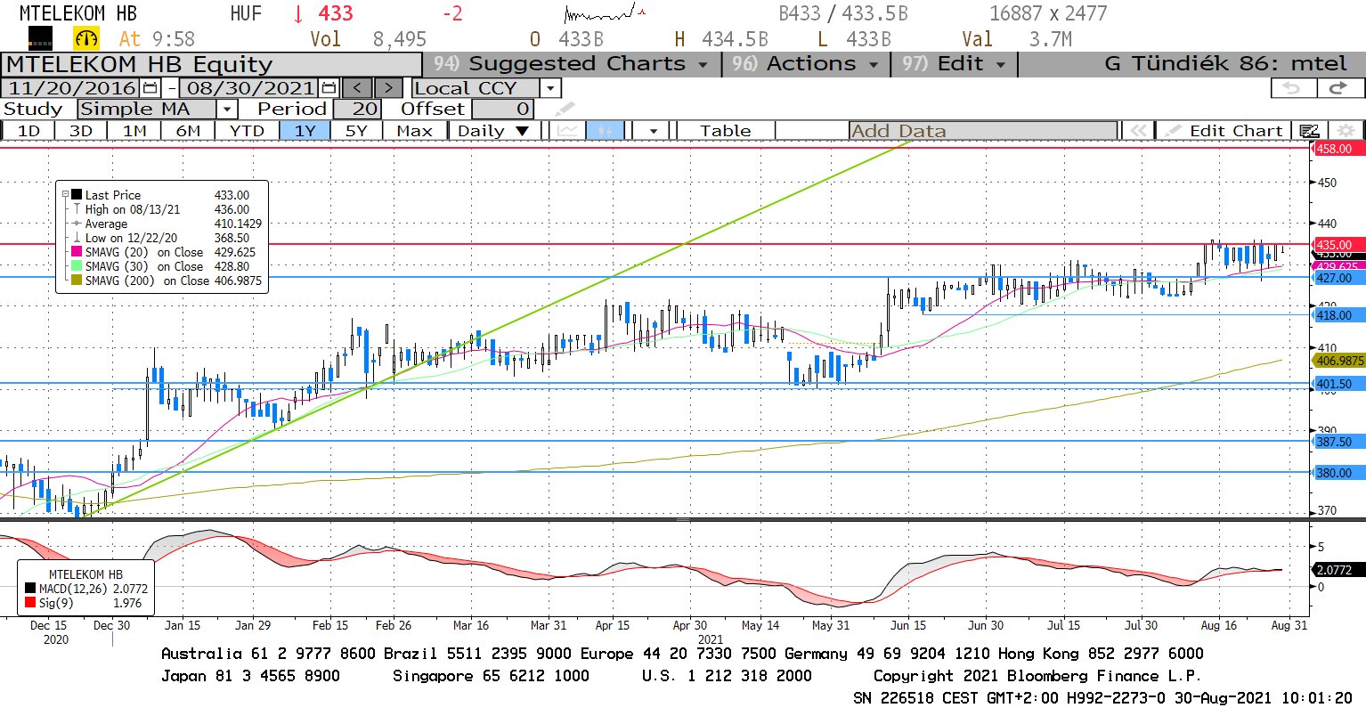Select the 3D range tab
Screen dimensions: 1366x724
tap(81, 131)
